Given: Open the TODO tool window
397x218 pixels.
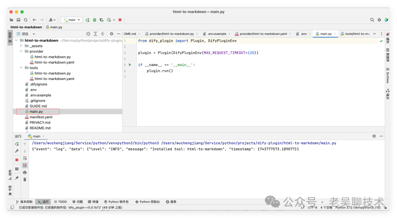Looking at the screenshot, I should point(60,201).
